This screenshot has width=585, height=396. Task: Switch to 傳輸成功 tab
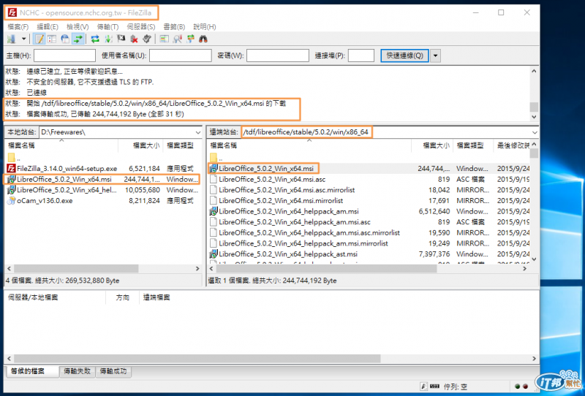(113, 371)
